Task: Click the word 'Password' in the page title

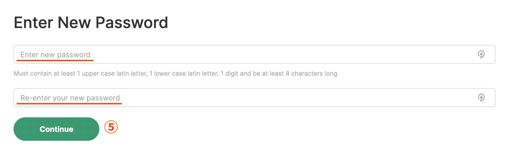Action: click(132, 23)
